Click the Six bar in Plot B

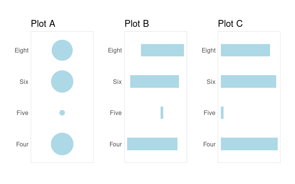[154, 82]
